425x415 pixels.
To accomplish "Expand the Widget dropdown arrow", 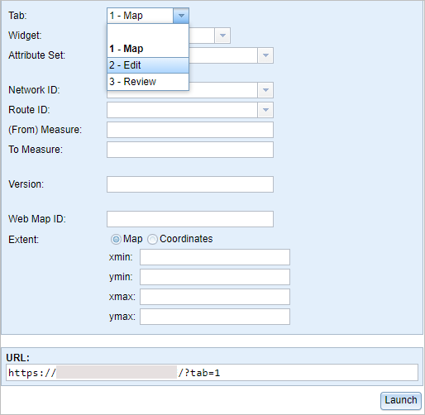I will [222, 36].
